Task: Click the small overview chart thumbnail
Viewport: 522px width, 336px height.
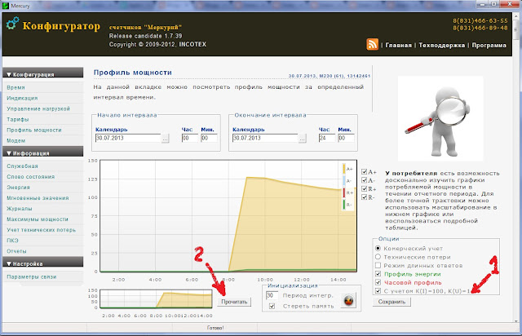Action: (156, 298)
